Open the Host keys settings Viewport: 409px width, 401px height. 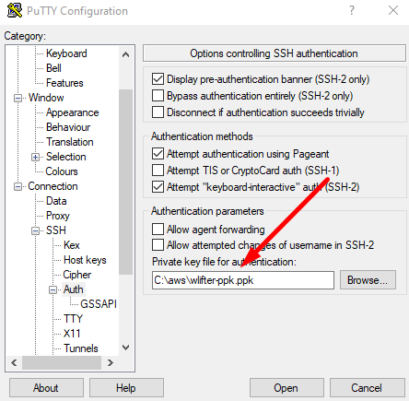tap(85, 260)
